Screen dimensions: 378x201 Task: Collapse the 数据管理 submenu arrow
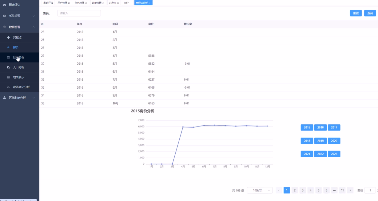tap(34, 27)
